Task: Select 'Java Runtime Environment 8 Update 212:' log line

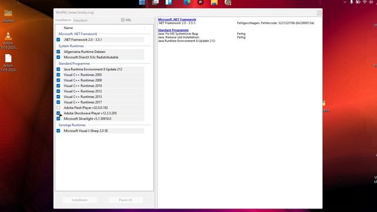Action: (x=187, y=41)
